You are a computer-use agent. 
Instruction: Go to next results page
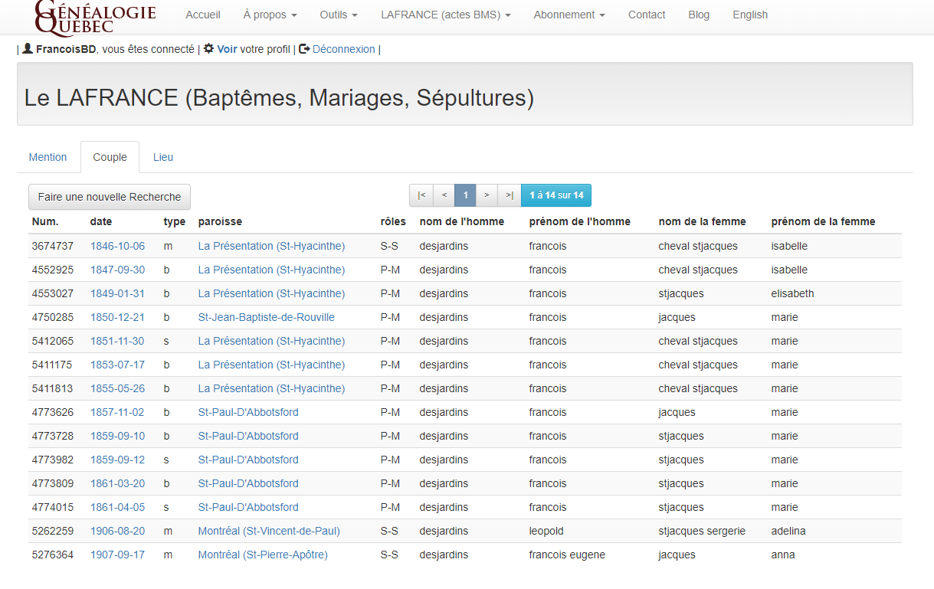click(x=487, y=195)
